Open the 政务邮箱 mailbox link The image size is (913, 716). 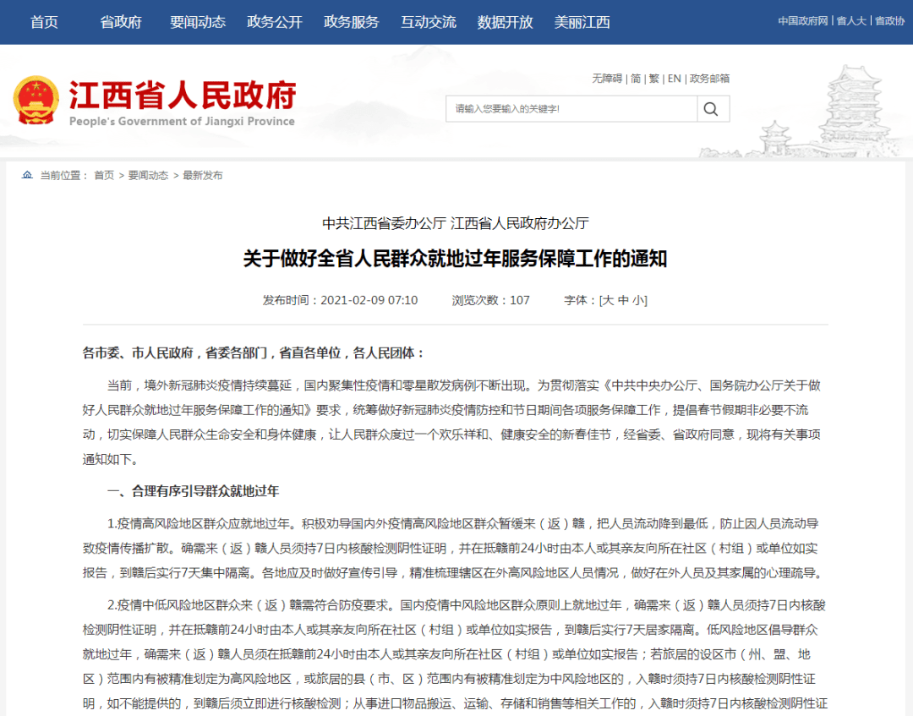point(710,79)
